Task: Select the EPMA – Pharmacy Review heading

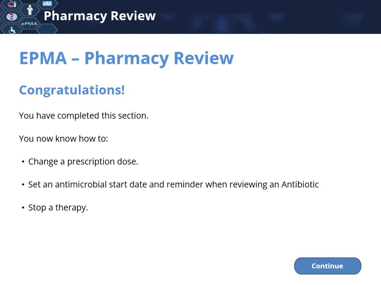Action: point(126,58)
